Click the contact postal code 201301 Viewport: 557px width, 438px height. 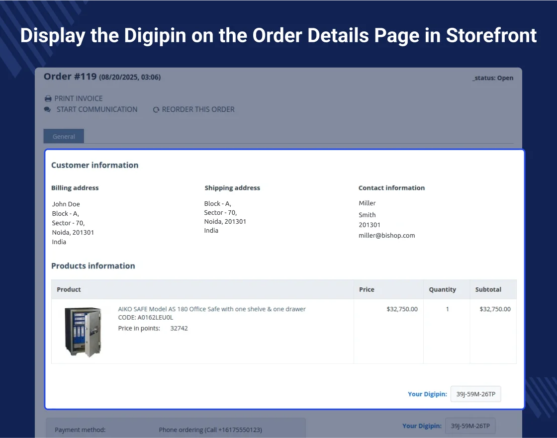point(370,225)
